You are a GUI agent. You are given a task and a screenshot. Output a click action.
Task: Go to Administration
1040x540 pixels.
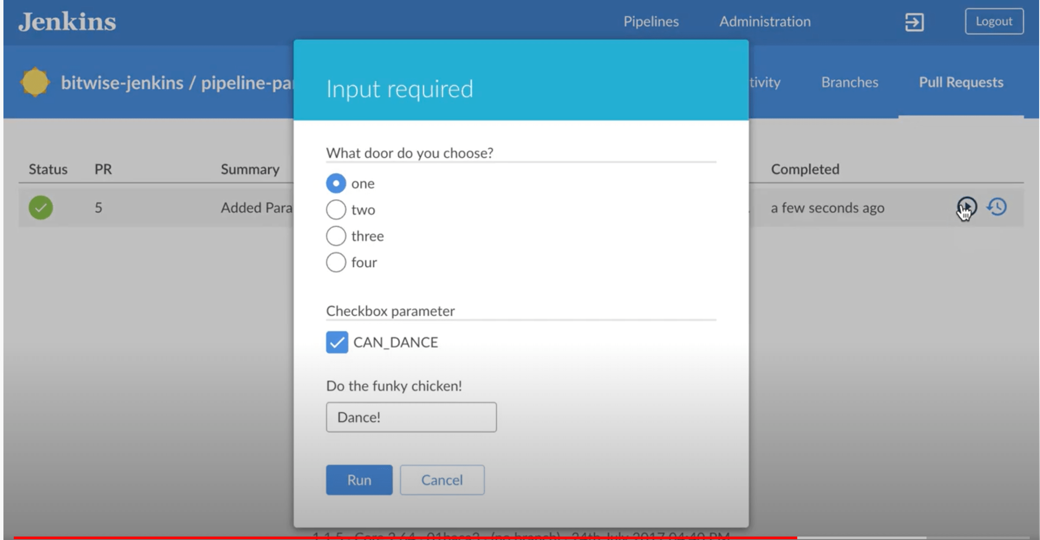pyautogui.click(x=765, y=21)
